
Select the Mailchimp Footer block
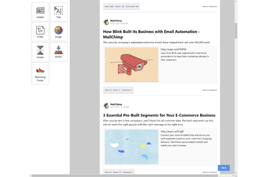(40, 73)
